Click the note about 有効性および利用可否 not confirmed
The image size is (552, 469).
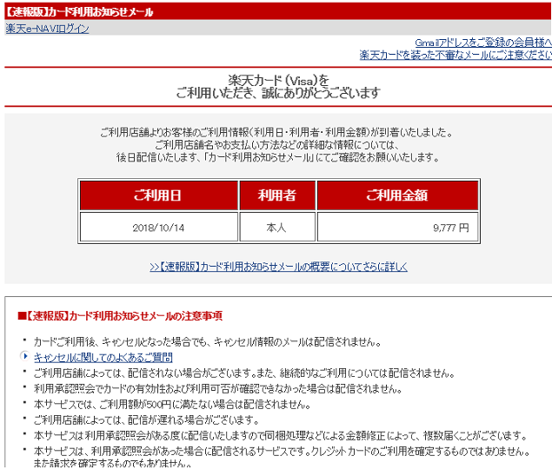click(x=218, y=389)
